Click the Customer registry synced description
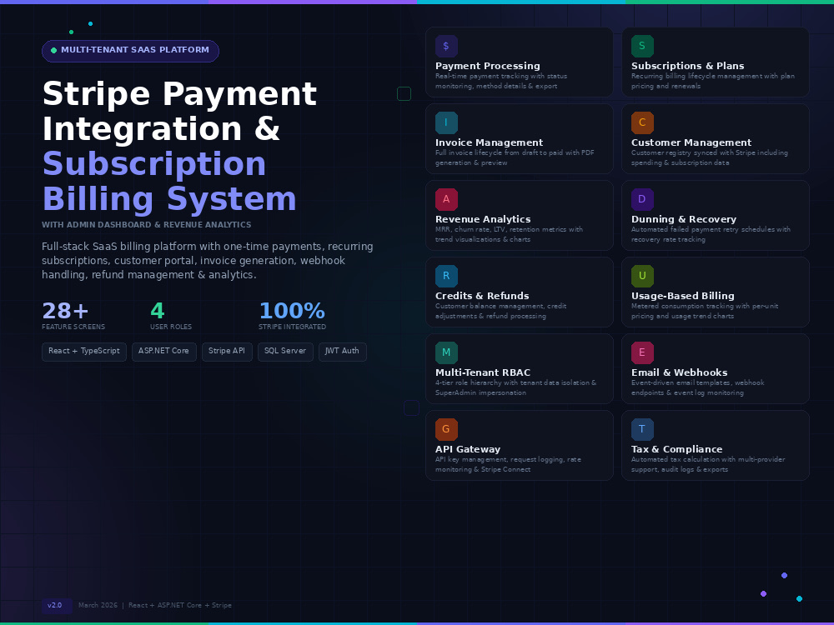This screenshot has height=625, width=834. (x=710, y=157)
